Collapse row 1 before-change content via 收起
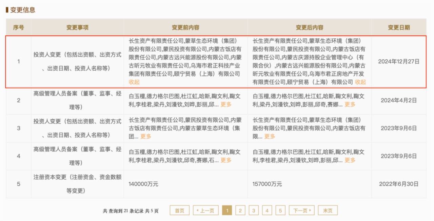434x221 pixels. (134, 82)
